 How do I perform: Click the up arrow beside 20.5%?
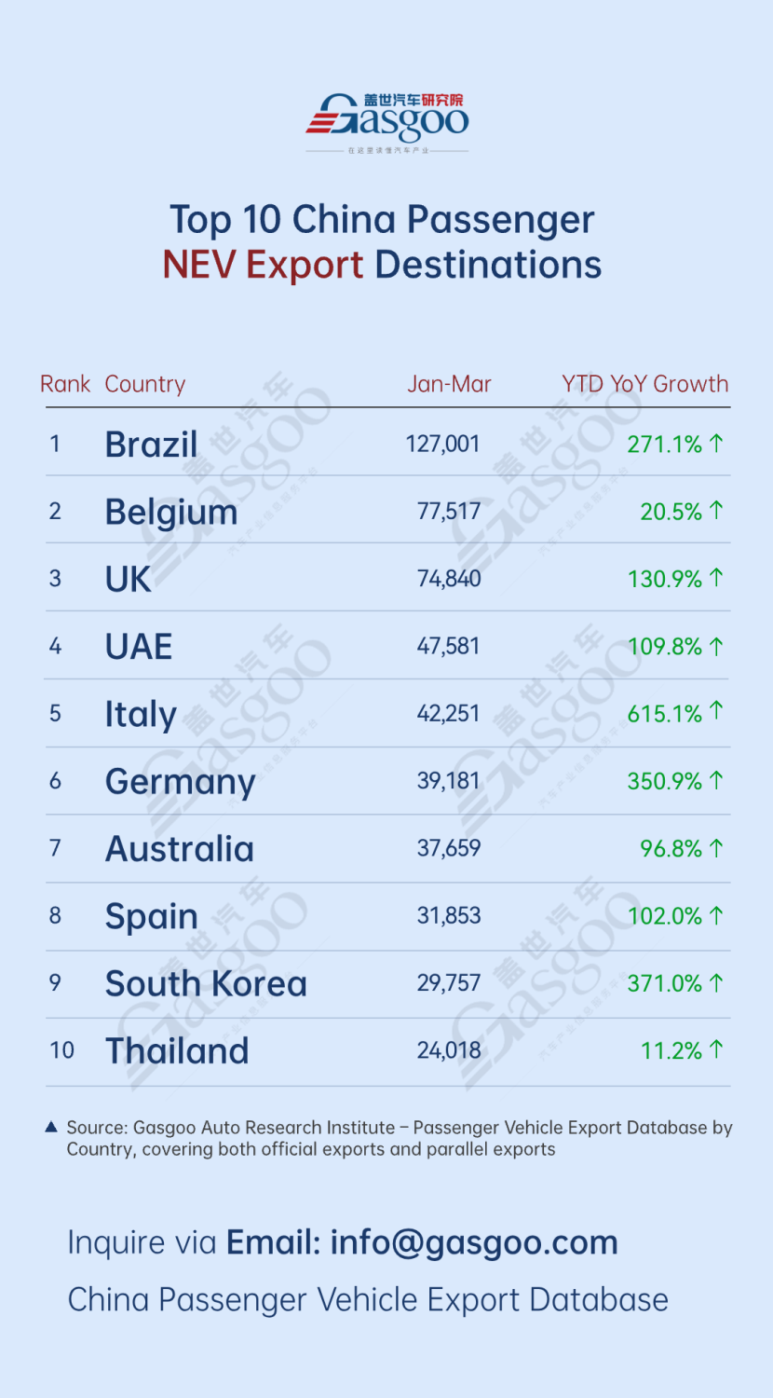(716, 511)
